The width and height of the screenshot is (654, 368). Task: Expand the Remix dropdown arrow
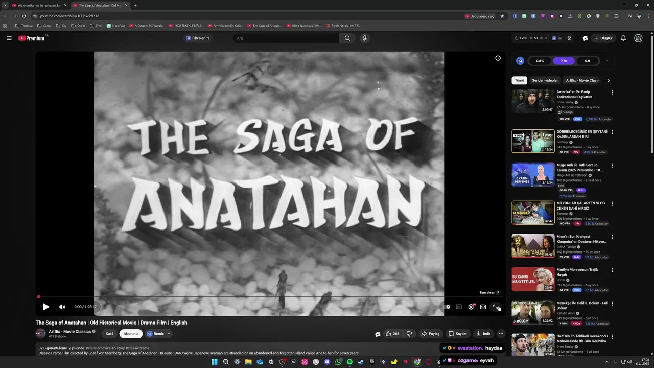[169, 334]
